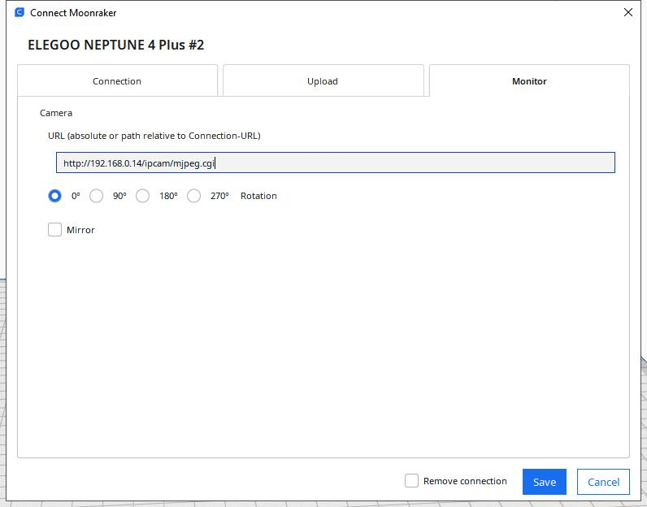The image size is (647, 507).
Task: Tick the Remove connection checkbox
Action: click(x=411, y=481)
